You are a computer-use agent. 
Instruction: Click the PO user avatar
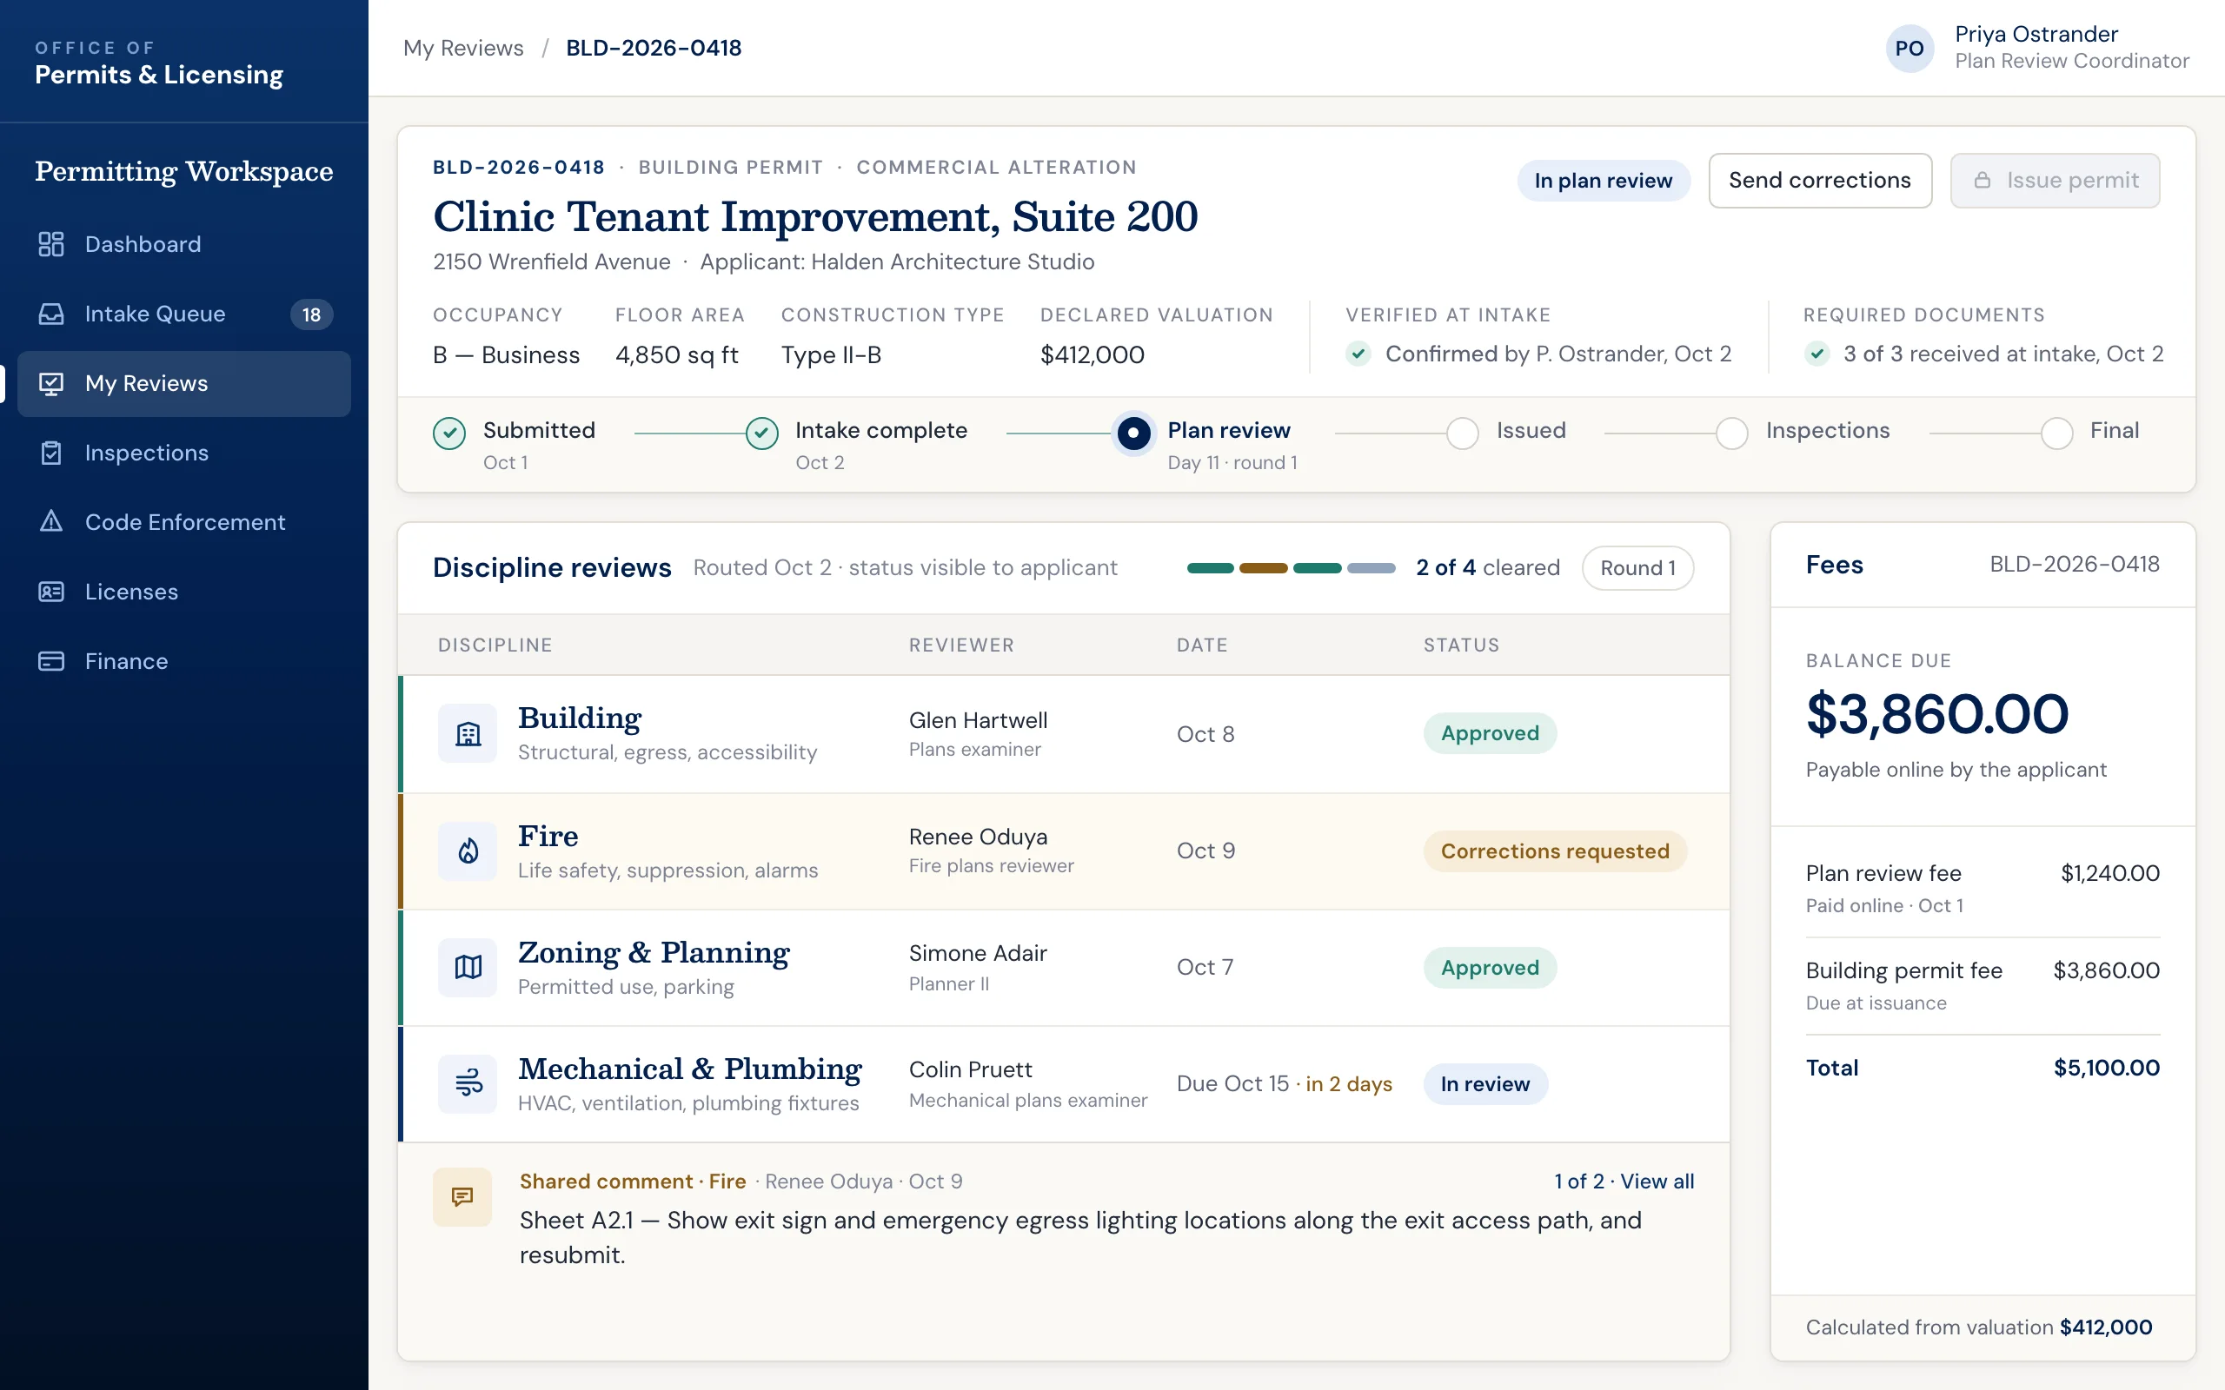1910,49
